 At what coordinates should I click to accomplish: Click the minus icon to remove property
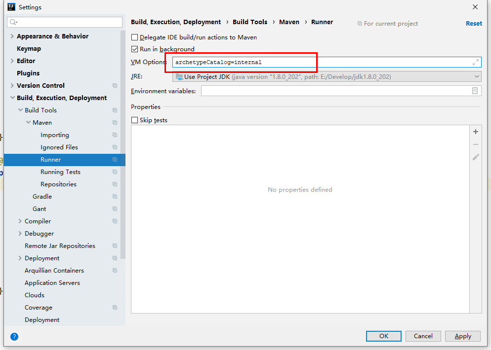point(476,144)
